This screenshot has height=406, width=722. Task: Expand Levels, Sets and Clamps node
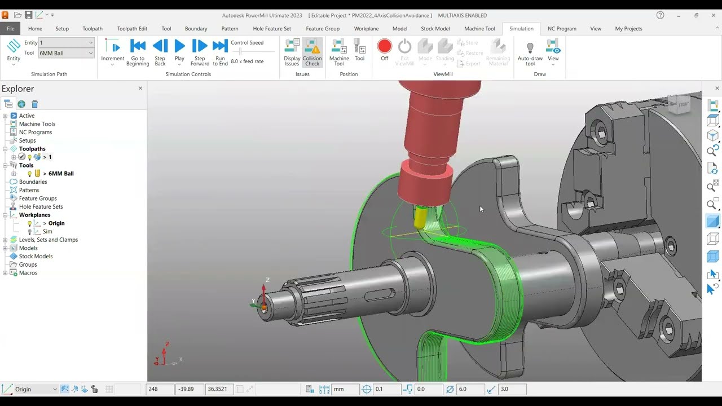(x=5, y=240)
